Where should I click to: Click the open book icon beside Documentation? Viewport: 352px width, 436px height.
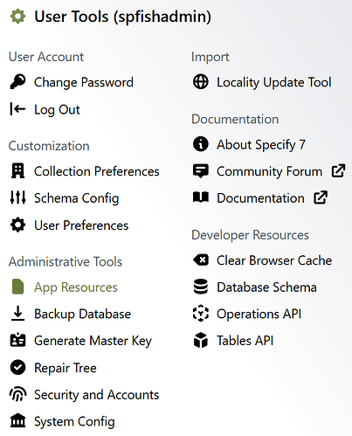pos(201,197)
